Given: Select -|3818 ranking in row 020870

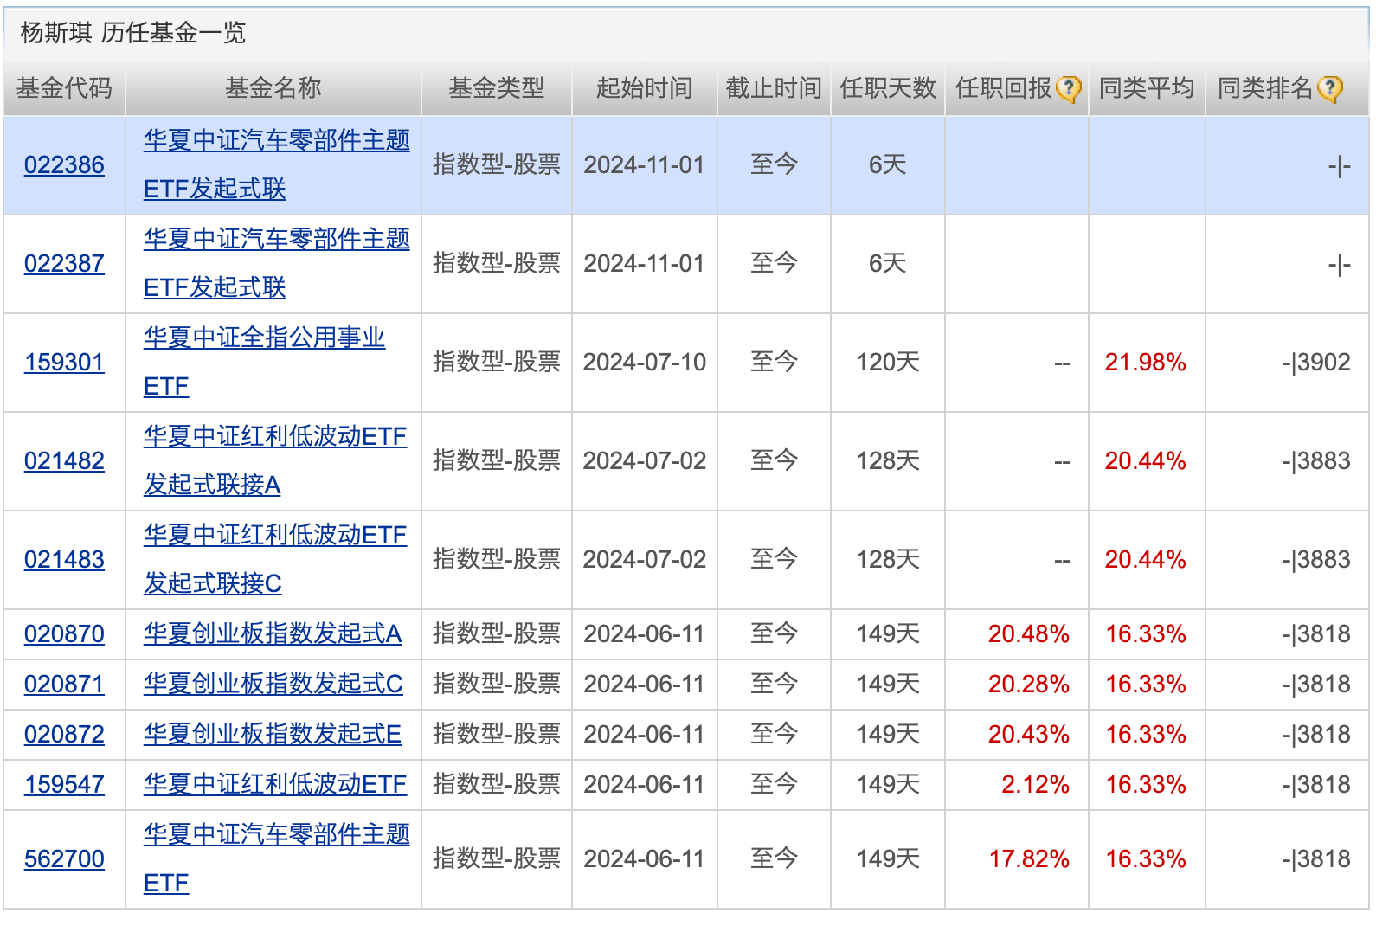Looking at the screenshot, I should click(x=1315, y=633).
